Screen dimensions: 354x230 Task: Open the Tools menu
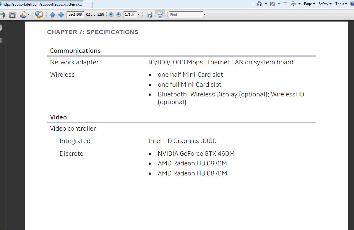click(x=341, y=4)
